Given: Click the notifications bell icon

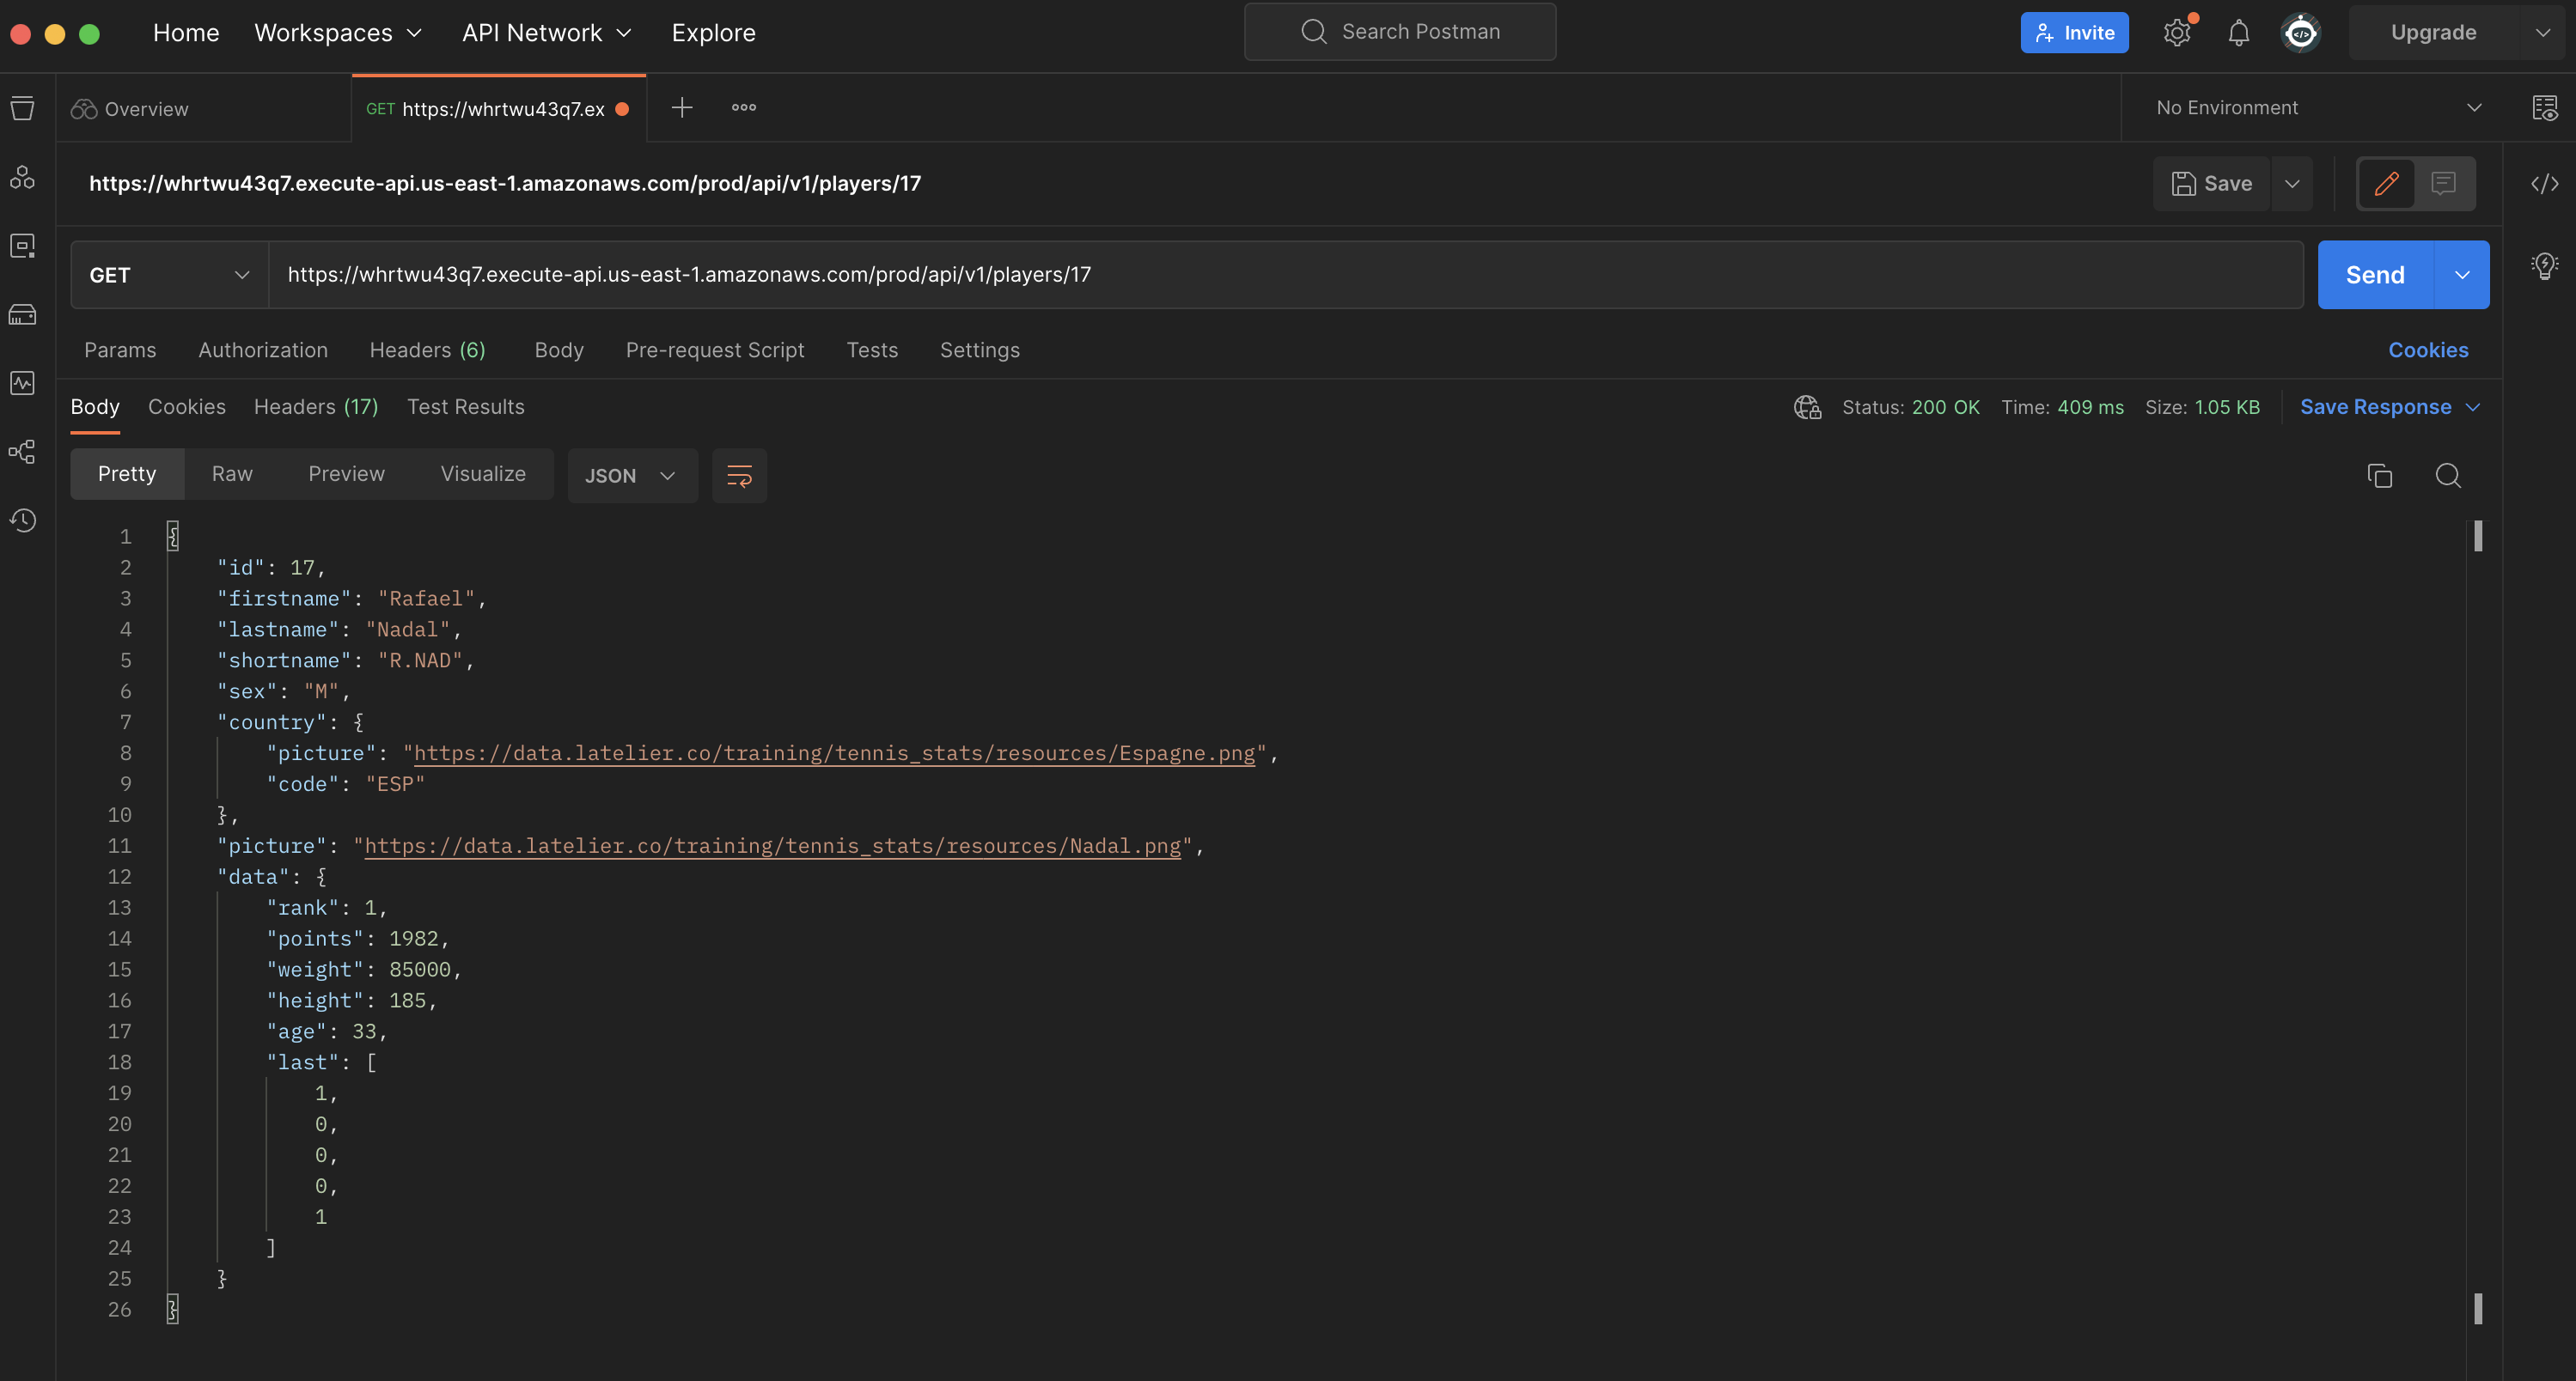Looking at the screenshot, I should [2238, 33].
